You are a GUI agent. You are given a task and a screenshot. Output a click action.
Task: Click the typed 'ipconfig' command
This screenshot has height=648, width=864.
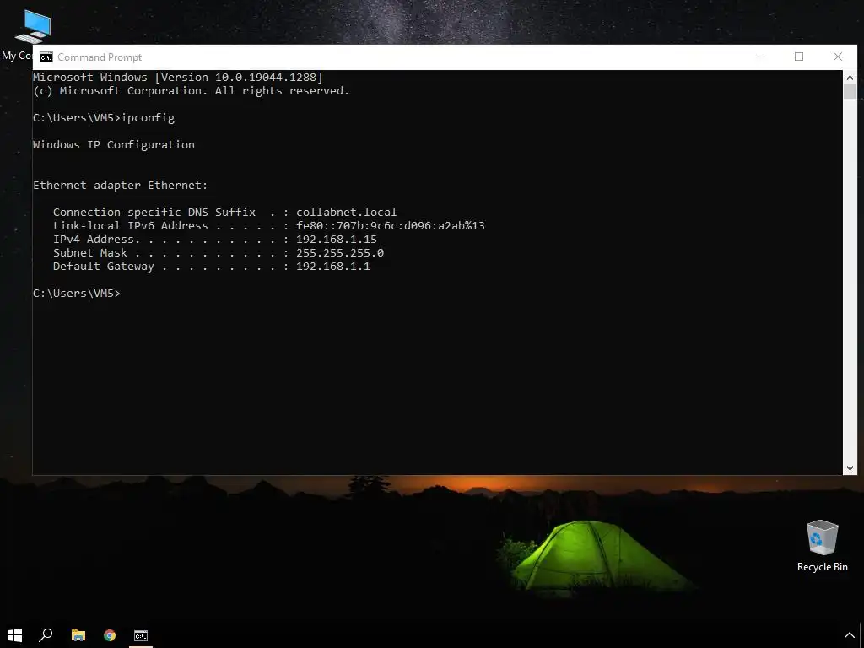148,118
